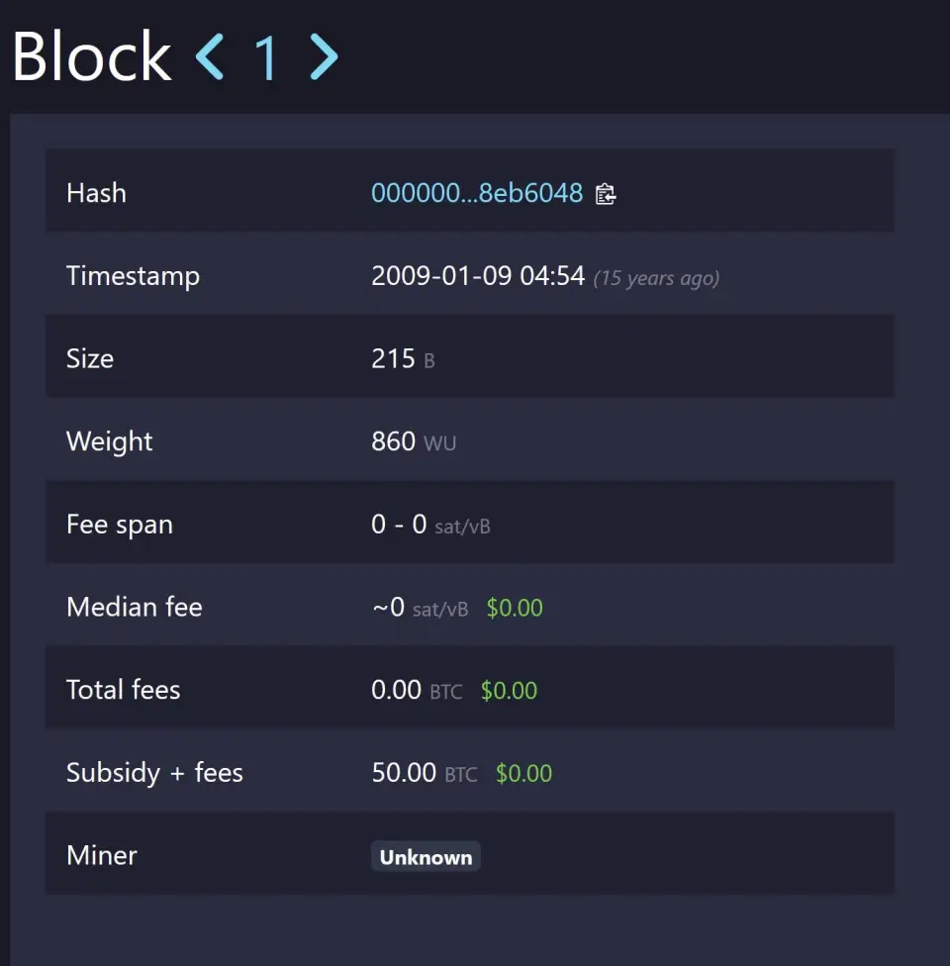
Task: Copy the block hash with clipboard icon
Action: 605,194
